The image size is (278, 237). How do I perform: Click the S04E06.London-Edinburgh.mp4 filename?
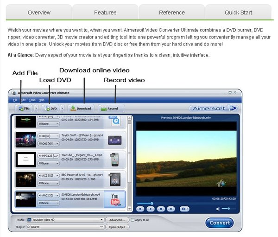point(81,195)
